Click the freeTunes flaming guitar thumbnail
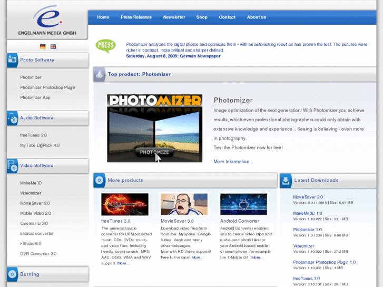The image size is (383, 287). point(125,204)
